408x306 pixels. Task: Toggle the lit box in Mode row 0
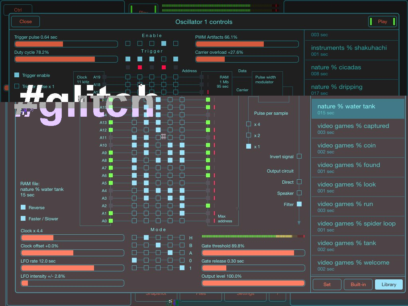134,260
